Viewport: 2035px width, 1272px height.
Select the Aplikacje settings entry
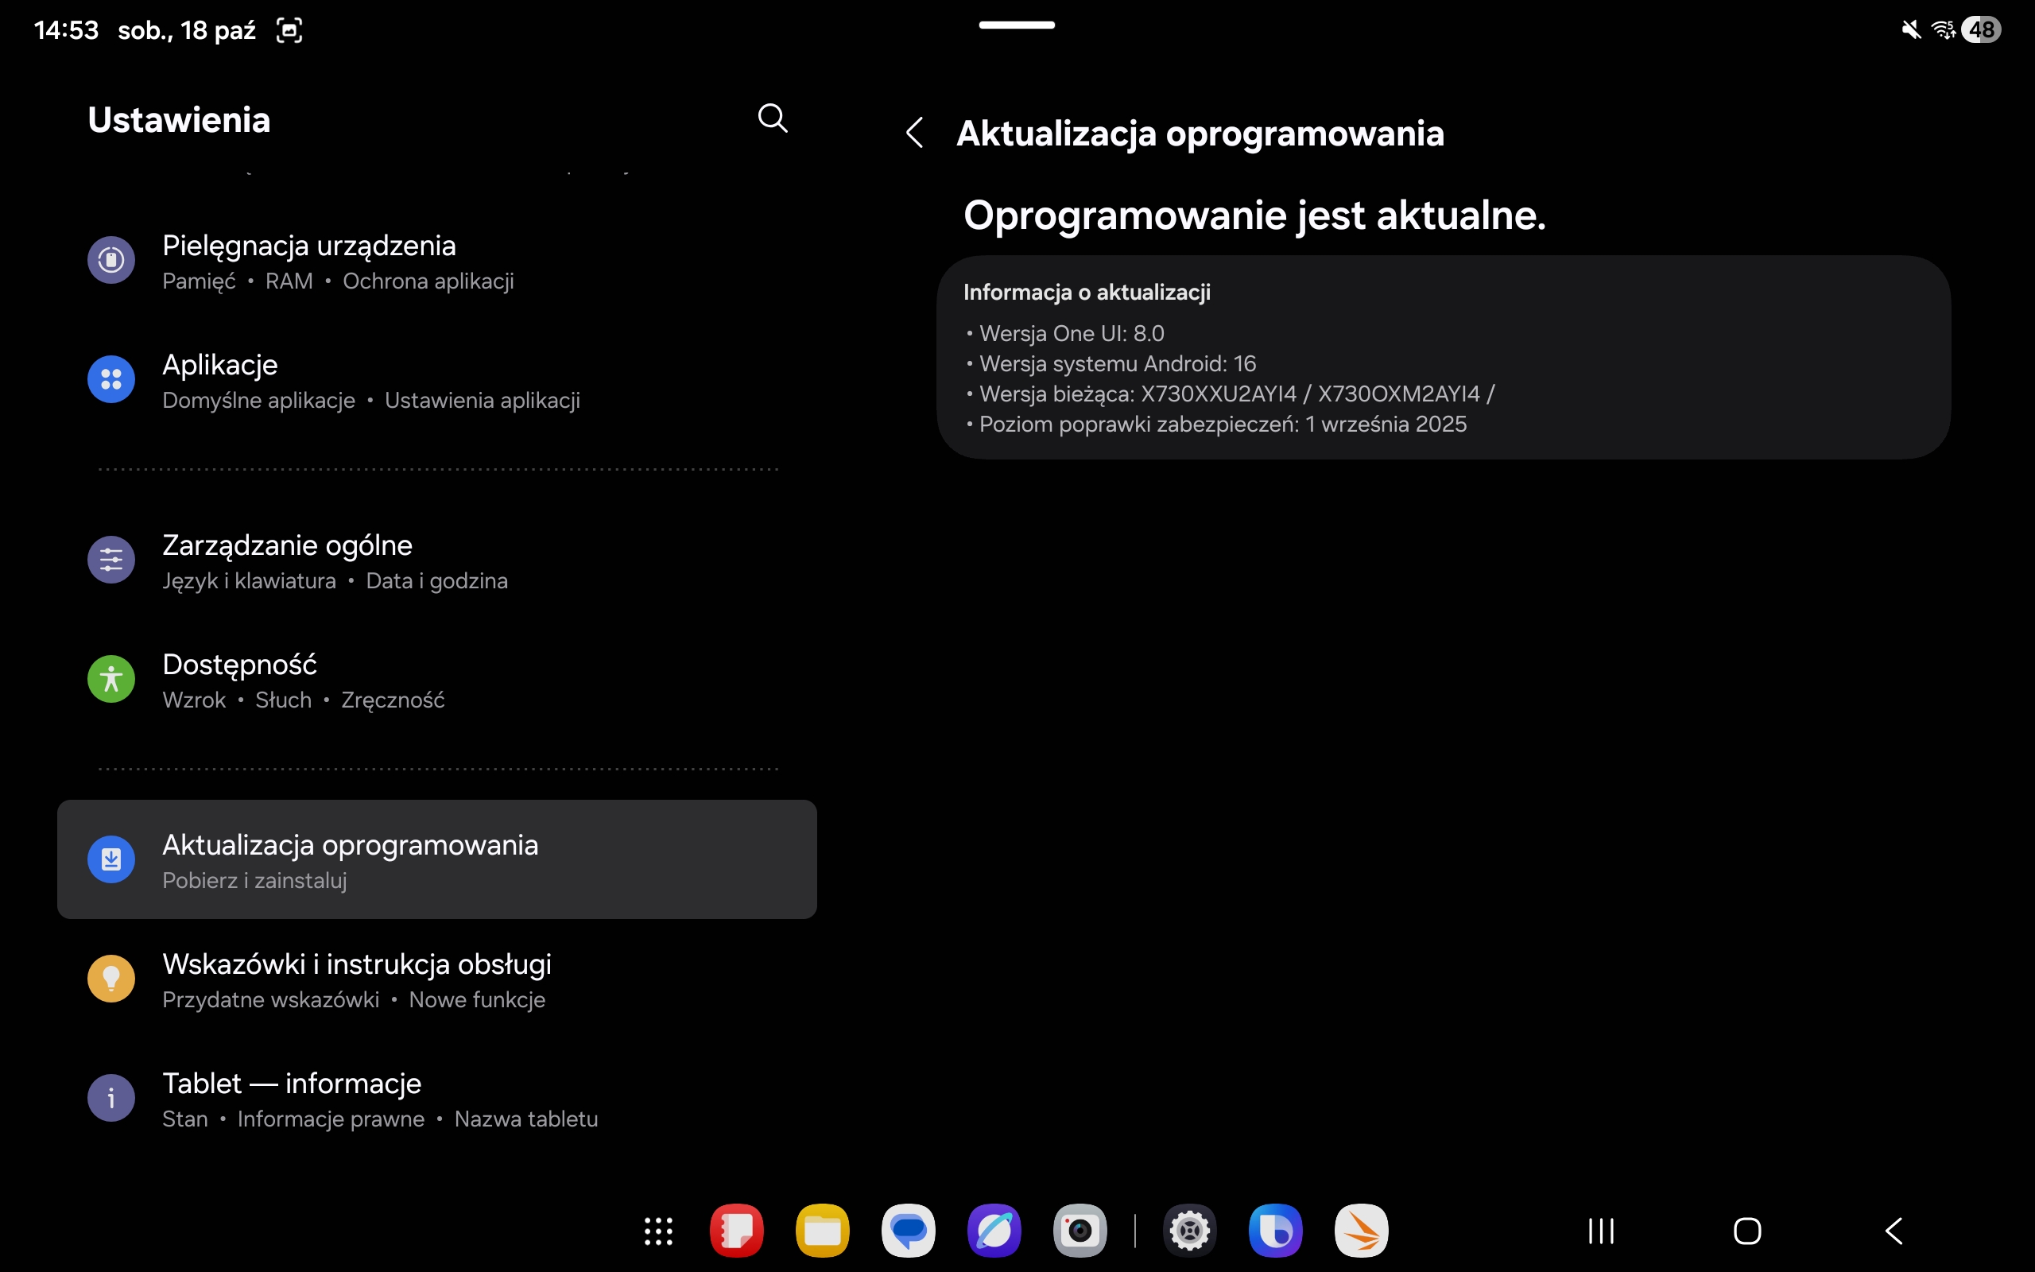pyautogui.click(x=437, y=380)
